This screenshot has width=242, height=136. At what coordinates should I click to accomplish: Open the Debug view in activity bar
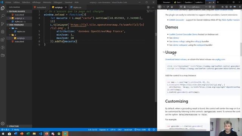(3, 32)
